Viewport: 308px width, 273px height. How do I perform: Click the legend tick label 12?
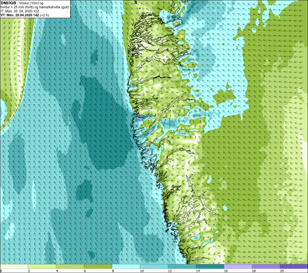pyautogui.click(x=170, y=271)
